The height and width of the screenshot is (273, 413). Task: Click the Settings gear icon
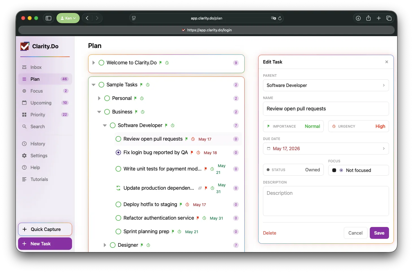click(24, 156)
